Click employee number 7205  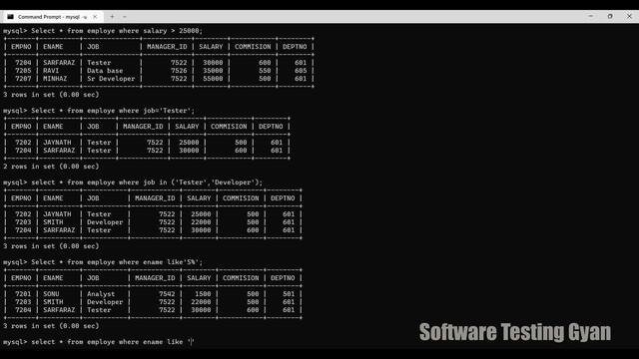pos(23,71)
